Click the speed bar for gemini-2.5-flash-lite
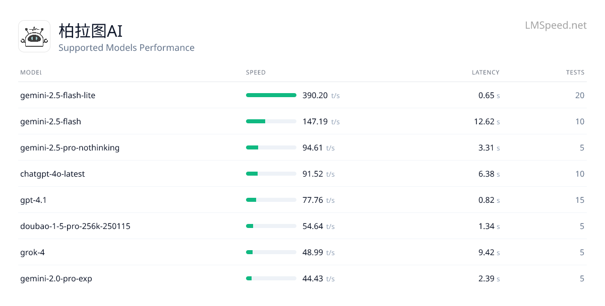 pos(271,95)
